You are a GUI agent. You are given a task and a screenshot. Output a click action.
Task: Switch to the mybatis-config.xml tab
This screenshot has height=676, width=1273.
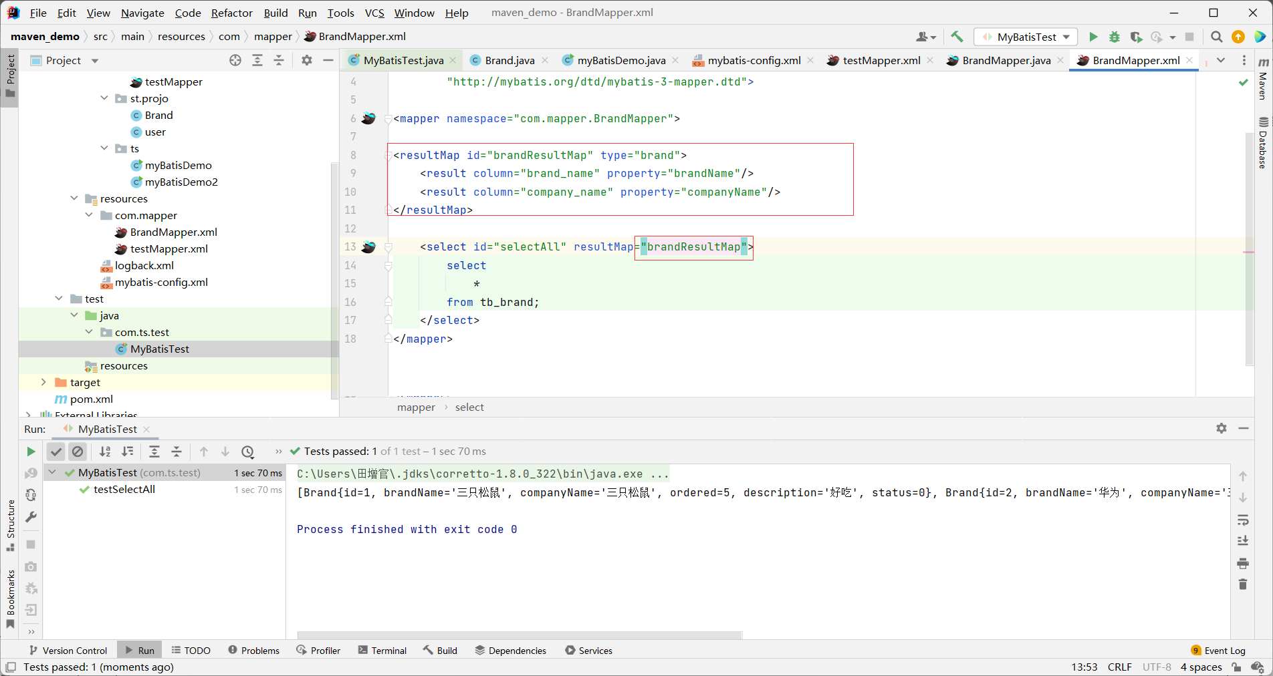[754, 60]
